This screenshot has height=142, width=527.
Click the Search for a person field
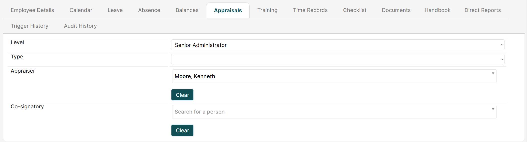pyautogui.click(x=334, y=112)
